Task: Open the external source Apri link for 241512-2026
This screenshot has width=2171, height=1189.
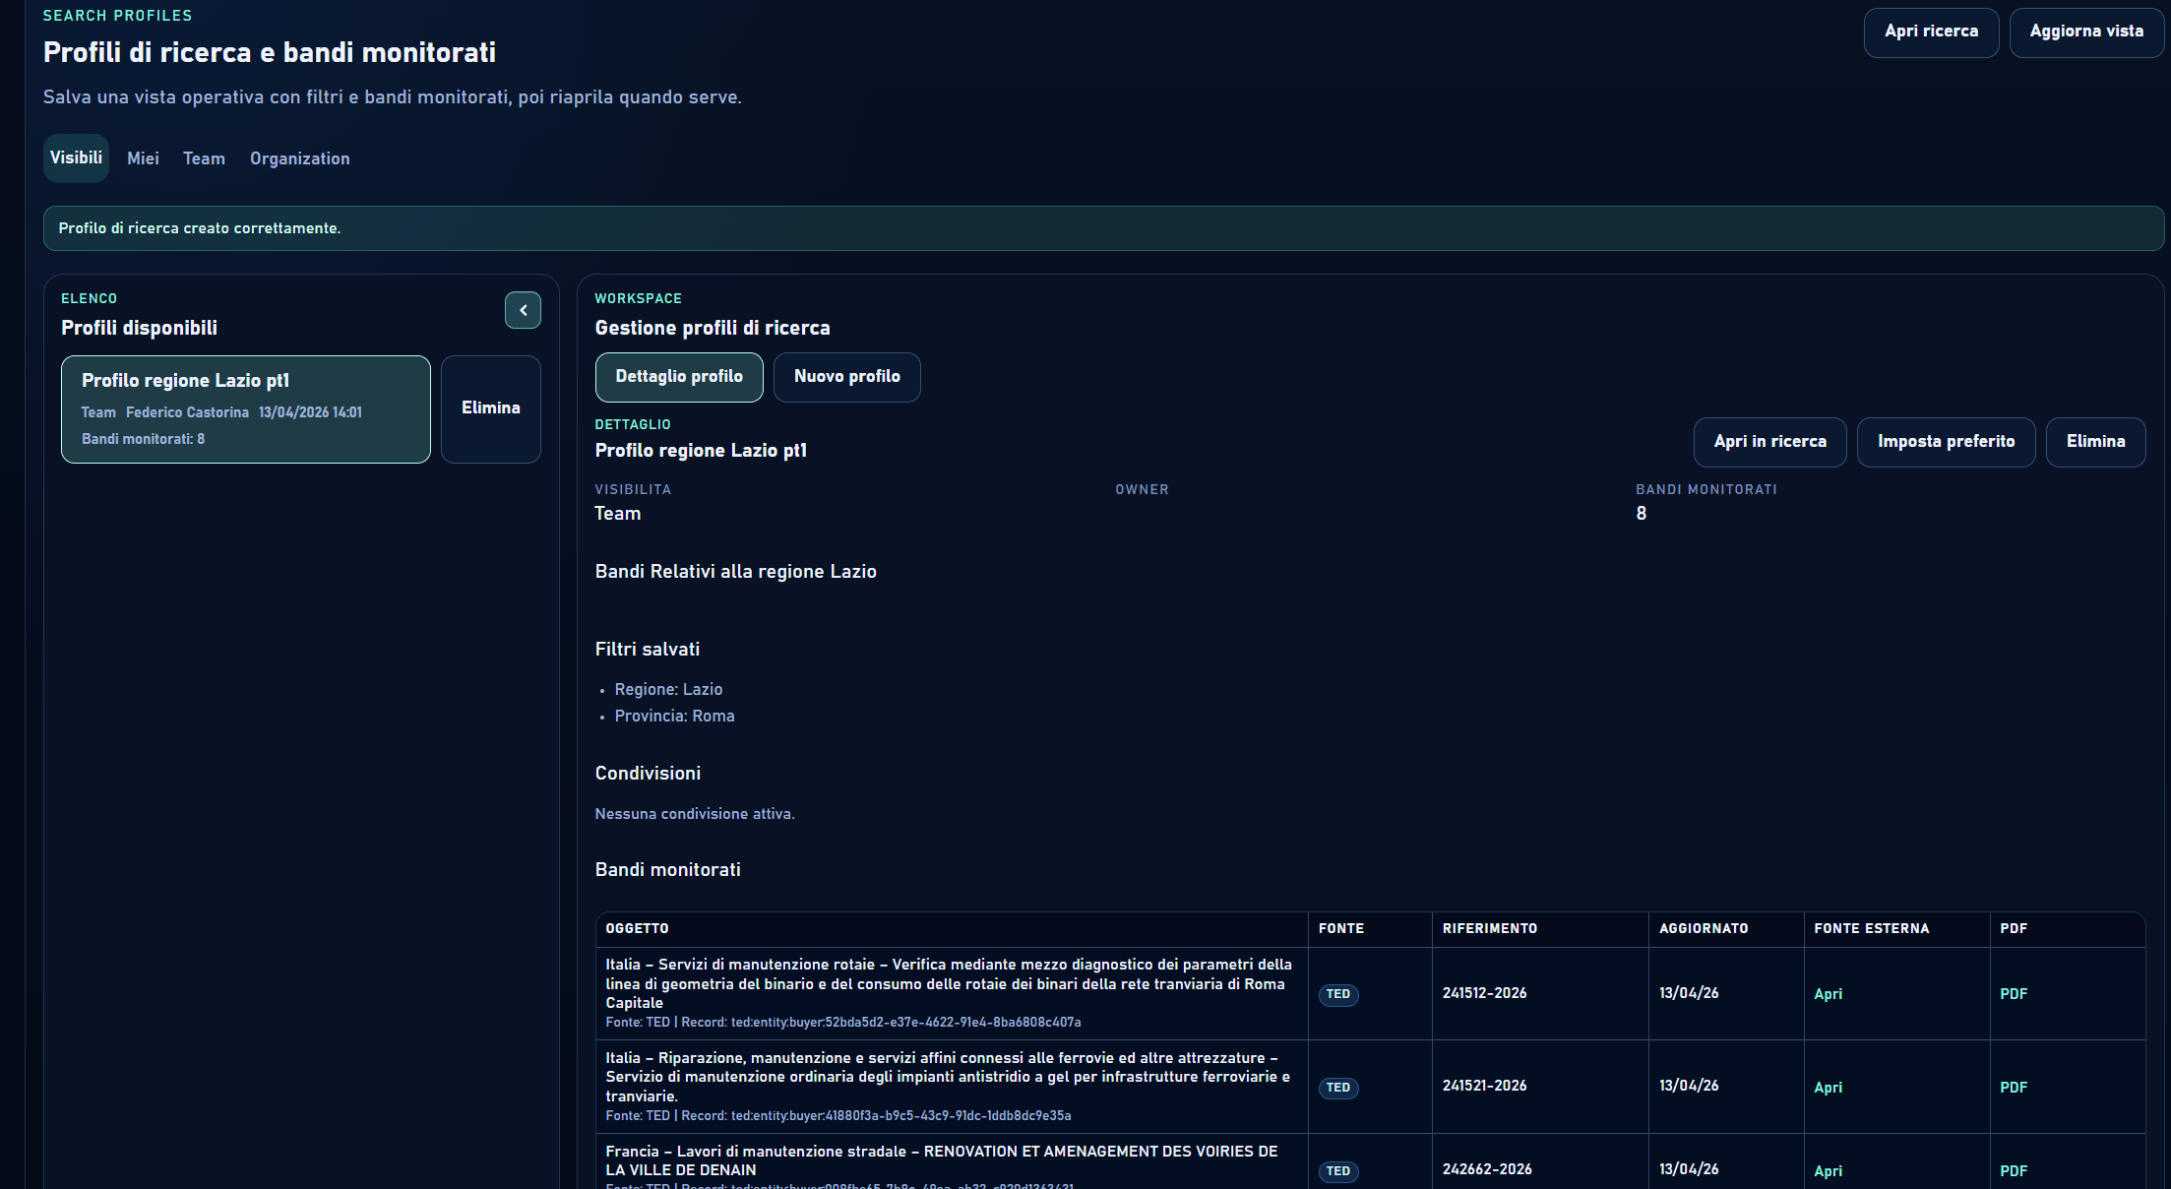Action: (x=1829, y=994)
